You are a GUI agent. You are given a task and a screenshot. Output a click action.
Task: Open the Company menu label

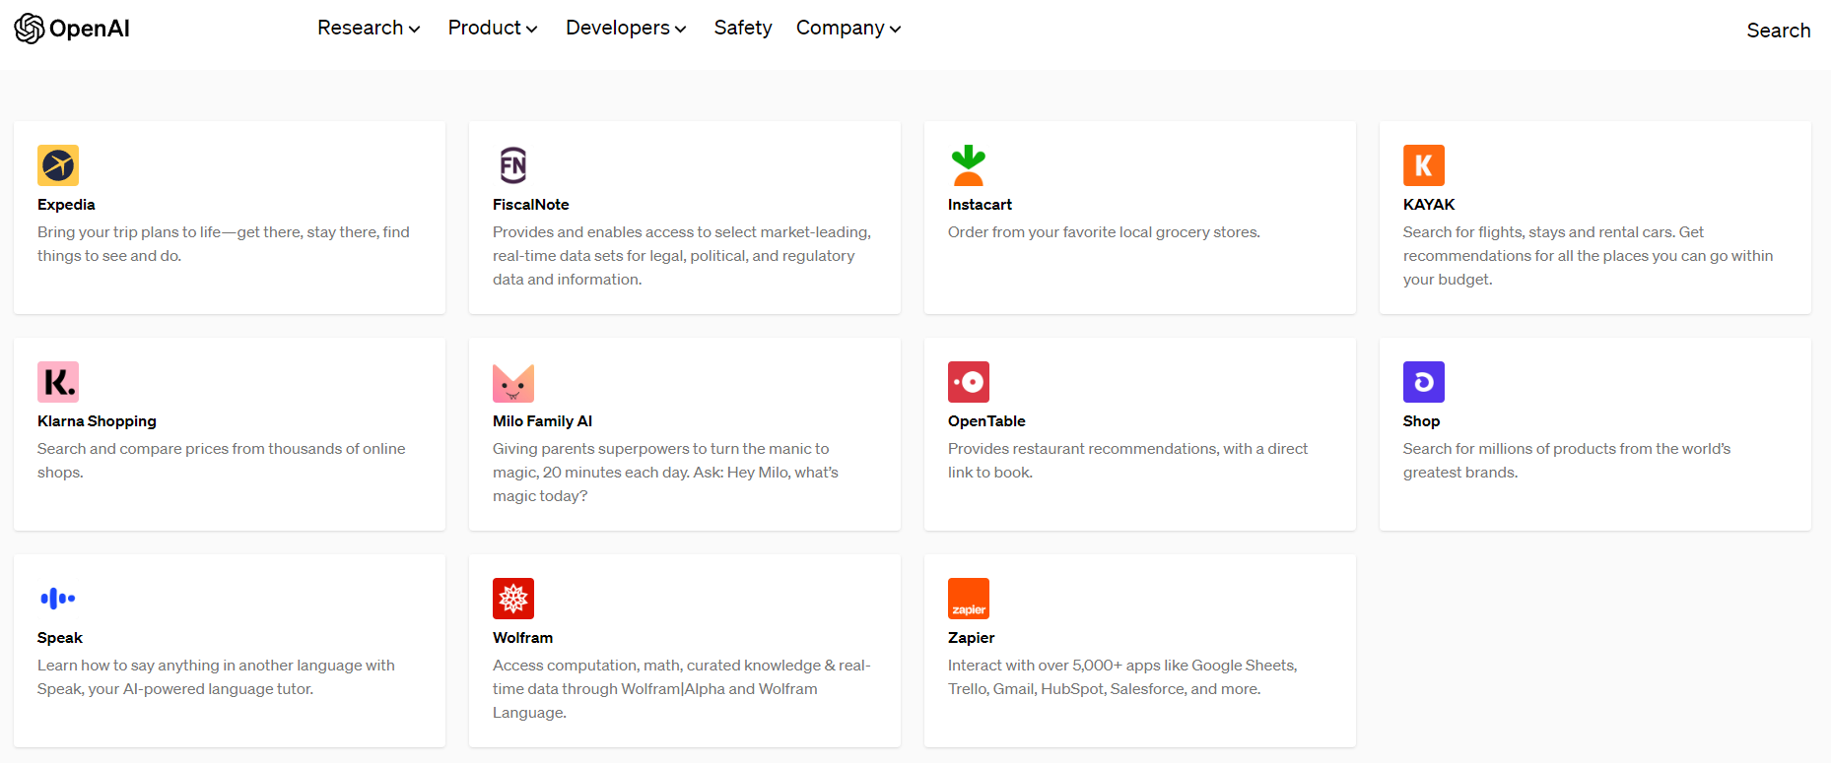tap(841, 28)
